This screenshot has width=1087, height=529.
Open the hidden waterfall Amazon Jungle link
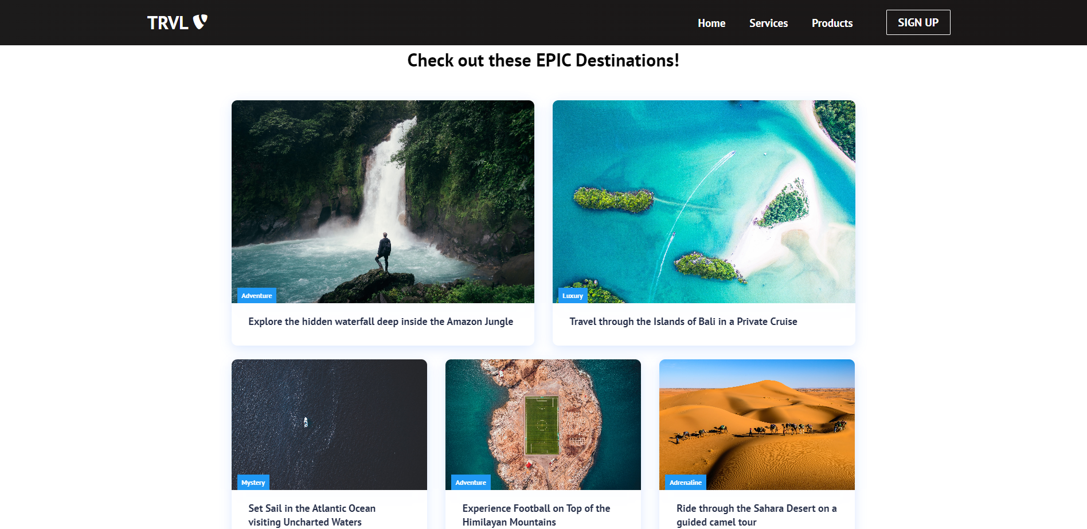381,322
